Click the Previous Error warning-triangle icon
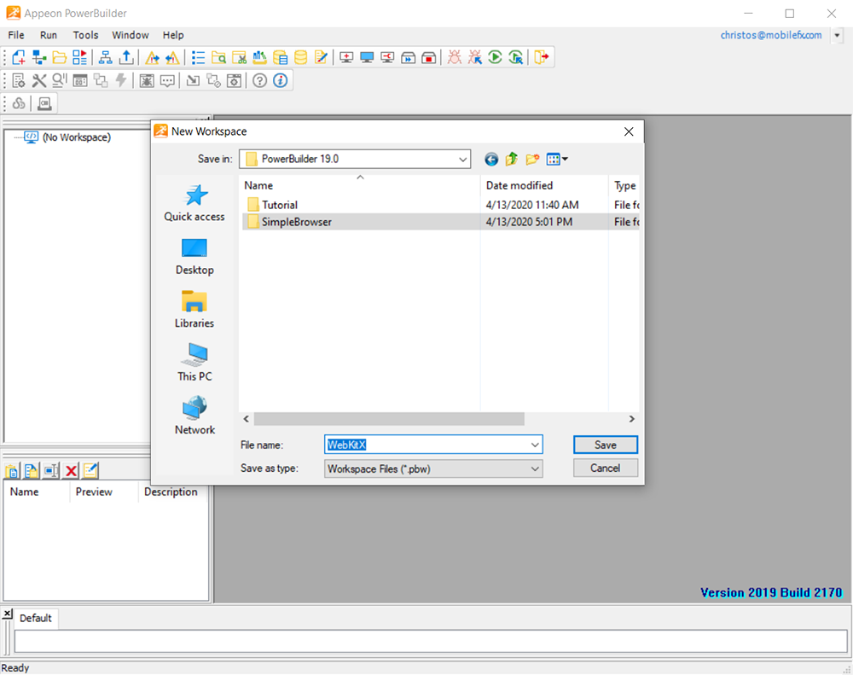The image size is (853, 675). 172,57
